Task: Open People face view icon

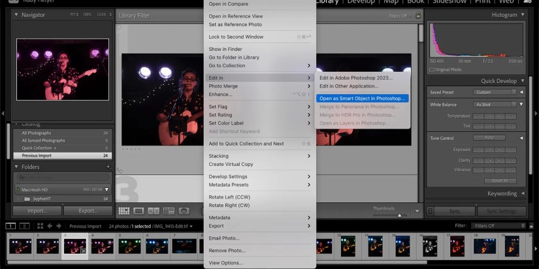Action: 184,211
